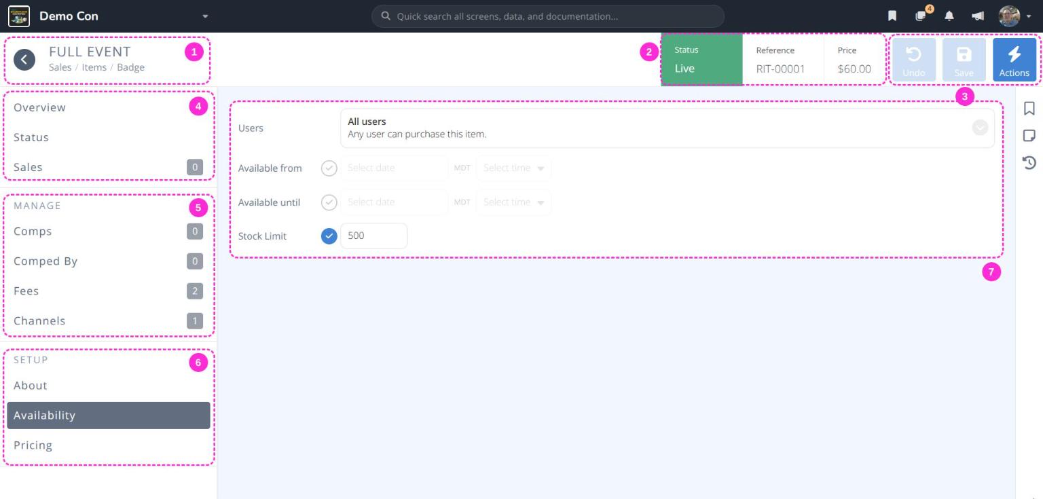Open the Channels section
This screenshot has height=499, width=1043.
coord(109,320)
